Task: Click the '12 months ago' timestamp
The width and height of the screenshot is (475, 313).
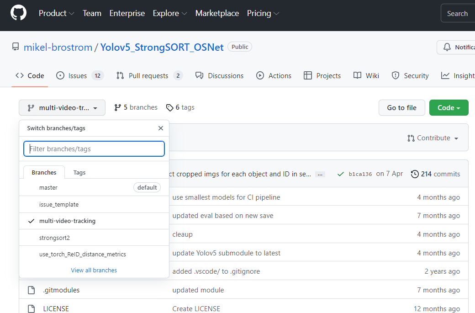Action: pyautogui.click(x=437, y=309)
